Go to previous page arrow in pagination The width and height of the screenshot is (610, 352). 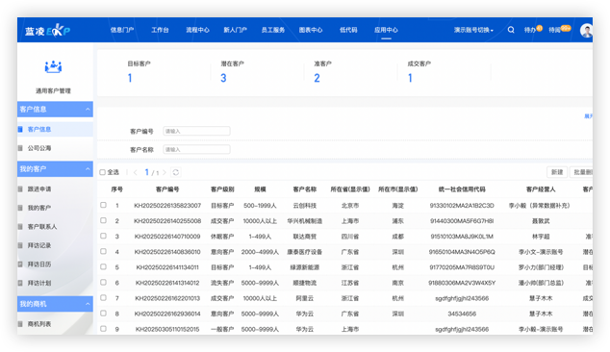pos(136,172)
